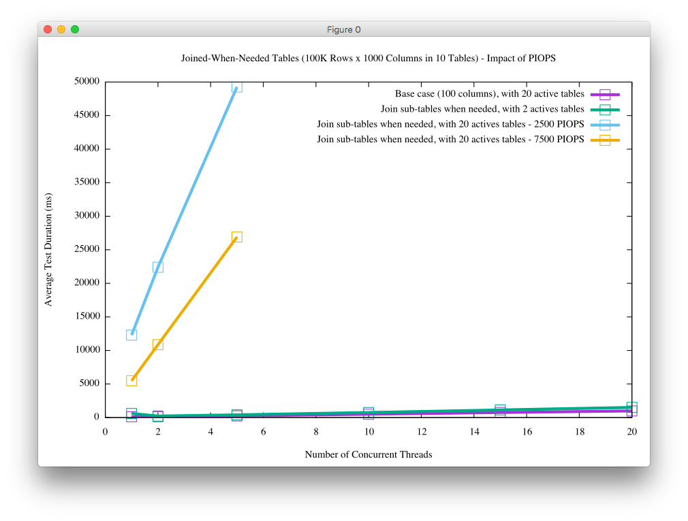Click the 50000 y-axis tick label
Viewport: 688px width, 521px height.
coord(87,81)
